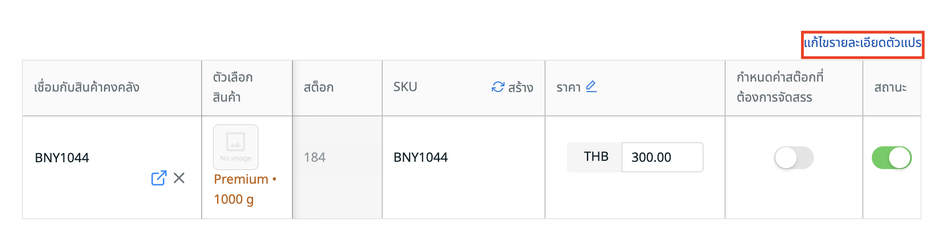Enable the stock allocation toggle
The width and height of the screenshot is (932, 247).
pos(793,158)
